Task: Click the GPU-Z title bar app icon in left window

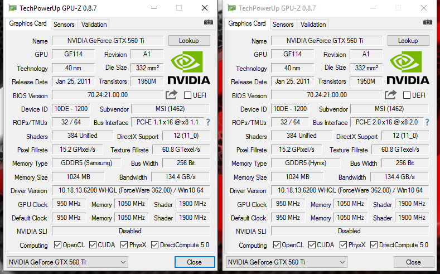Action: (x=12, y=8)
